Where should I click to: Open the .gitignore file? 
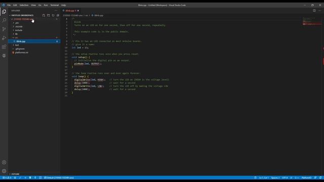point(34,49)
